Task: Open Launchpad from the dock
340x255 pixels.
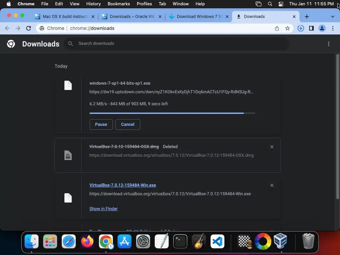Action: pyautogui.click(x=50, y=241)
